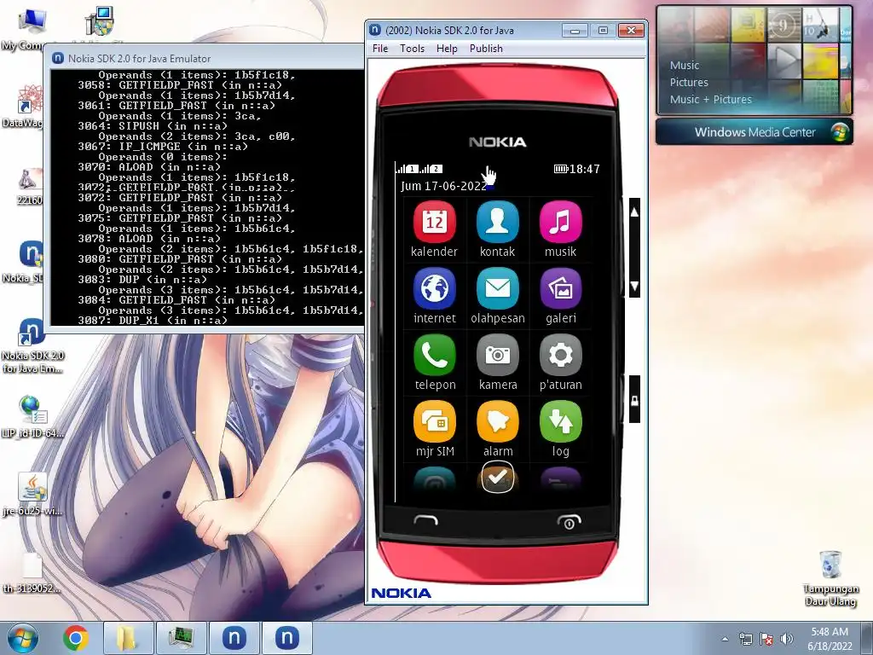Open the Help menu

pos(447,49)
